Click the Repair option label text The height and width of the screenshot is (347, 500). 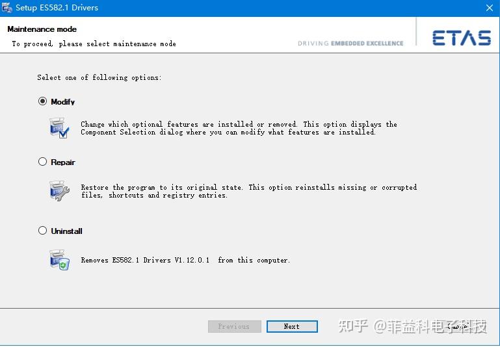click(x=63, y=162)
